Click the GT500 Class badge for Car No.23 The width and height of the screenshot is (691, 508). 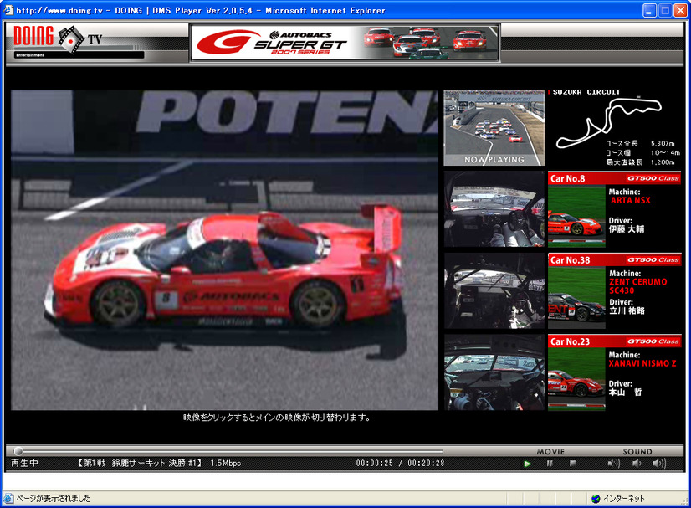[653, 341]
